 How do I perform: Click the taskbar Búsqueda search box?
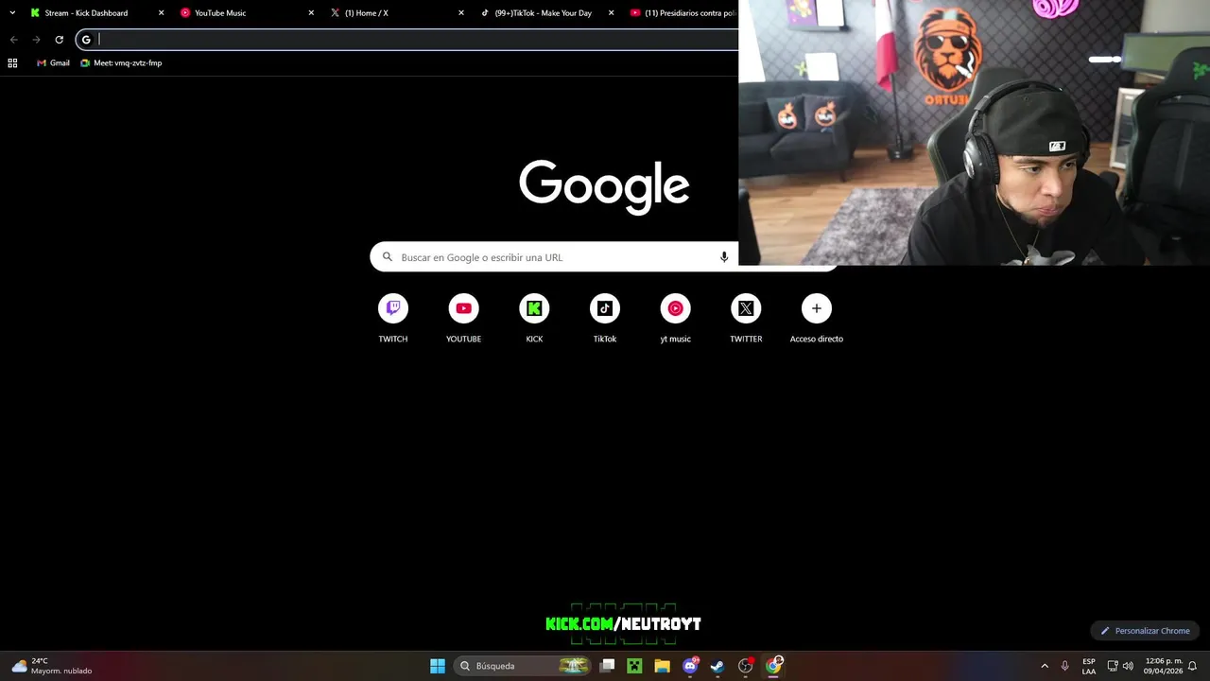[x=522, y=666]
